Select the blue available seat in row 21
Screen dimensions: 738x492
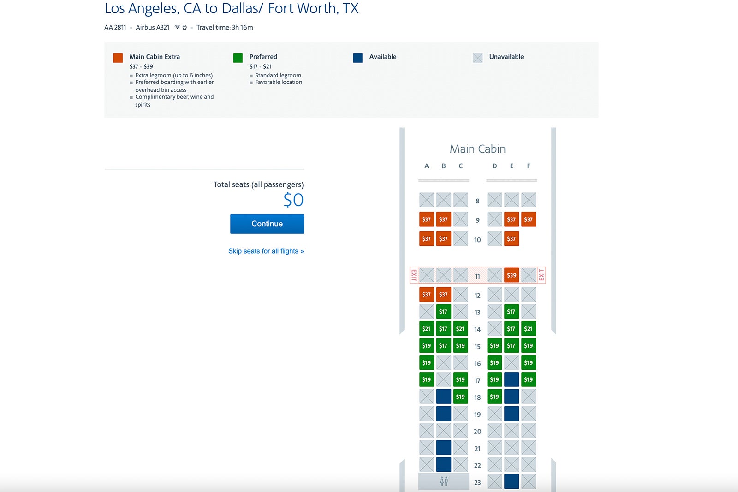[x=443, y=448]
